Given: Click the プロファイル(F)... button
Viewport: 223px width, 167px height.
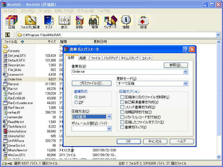Looking at the screenshot, I should [92, 83].
